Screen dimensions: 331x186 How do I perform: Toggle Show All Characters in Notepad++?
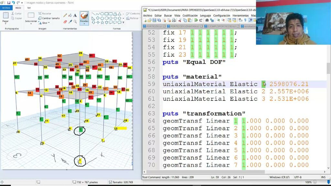pyautogui.click(x=245, y=20)
